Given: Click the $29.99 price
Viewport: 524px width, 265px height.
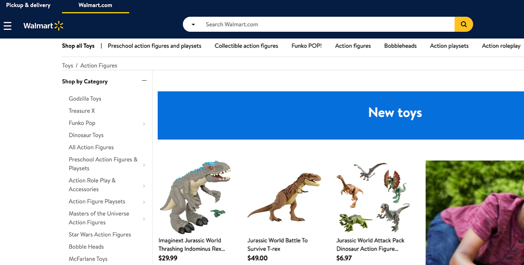Looking at the screenshot, I should [168, 258].
